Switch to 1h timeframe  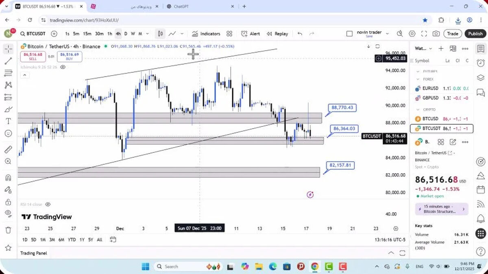coord(110,34)
